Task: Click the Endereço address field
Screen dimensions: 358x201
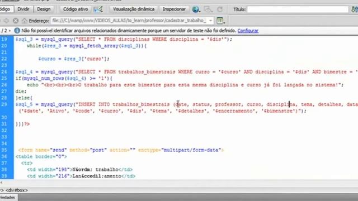Action: (129, 21)
